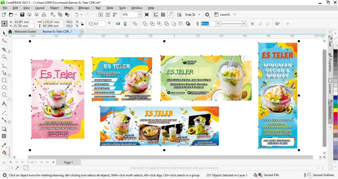Select the Freehand curve tool

pyautogui.click(x=4, y=66)
